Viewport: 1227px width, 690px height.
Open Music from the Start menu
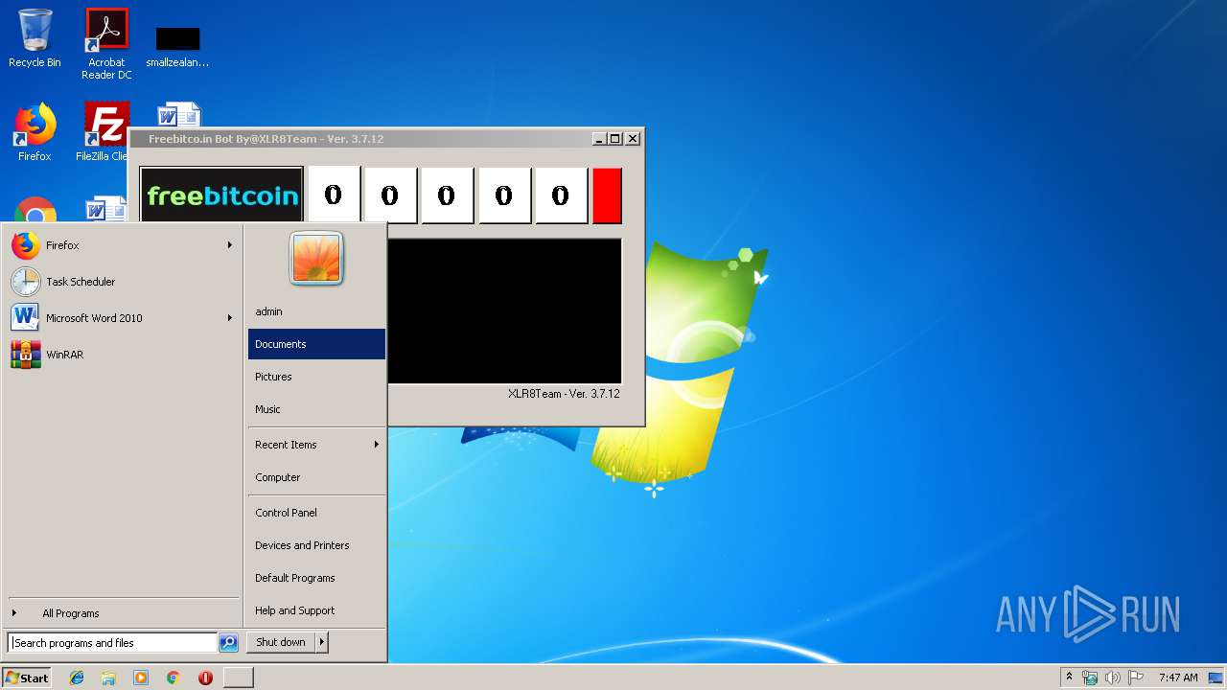click(x=316, y=409)
